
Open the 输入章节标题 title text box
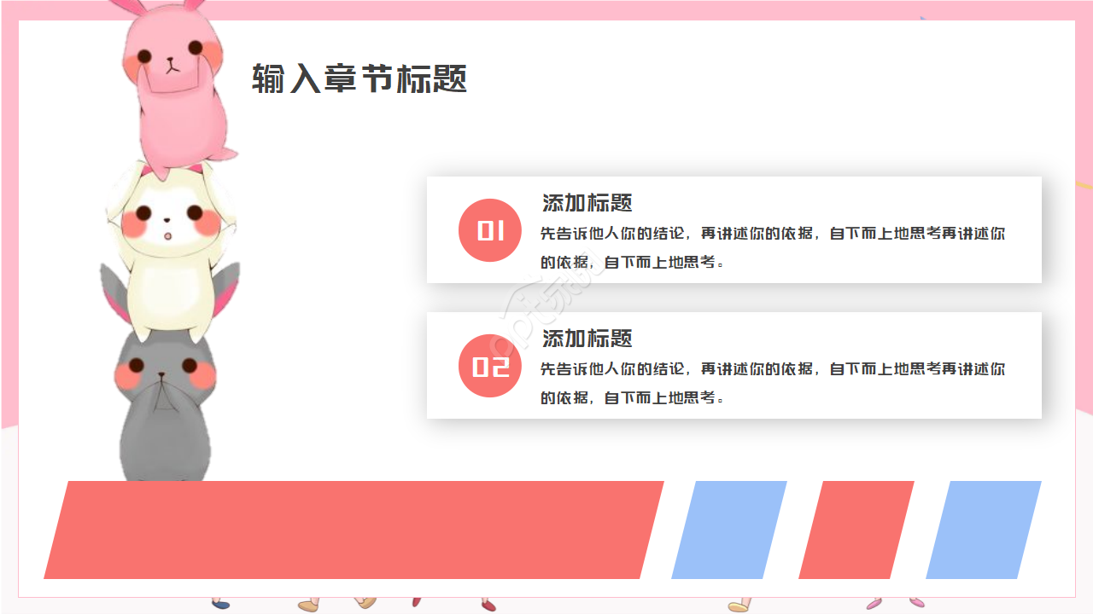pyautogui.click(x=359, y=77)
